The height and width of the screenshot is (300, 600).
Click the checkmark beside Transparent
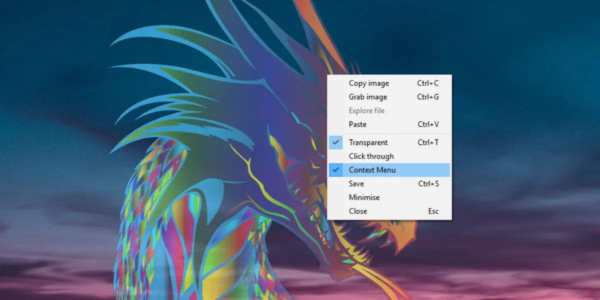pos(336,142)
